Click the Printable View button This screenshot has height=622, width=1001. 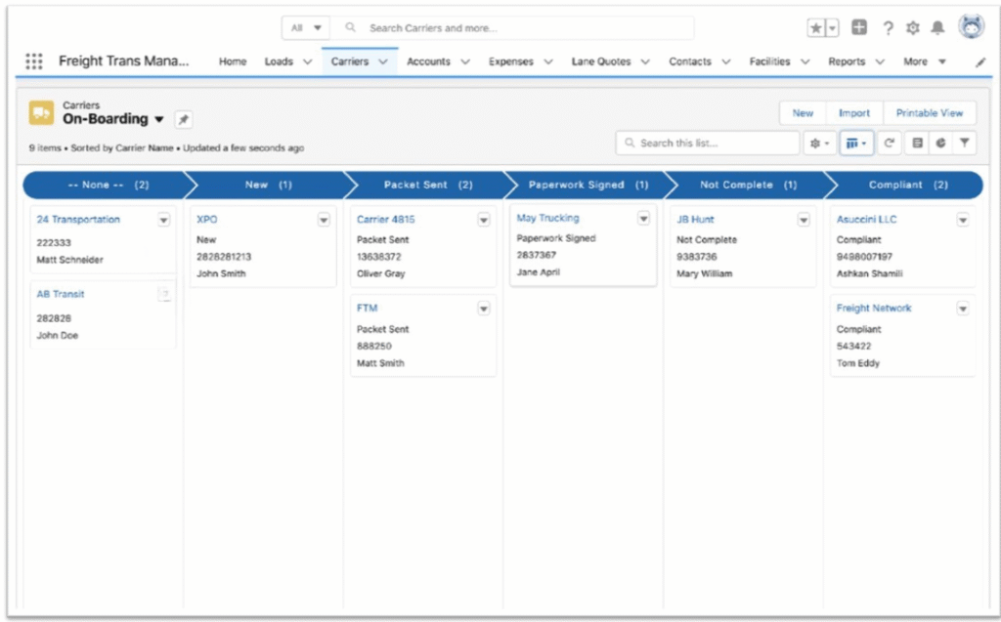tap(930, 112)
